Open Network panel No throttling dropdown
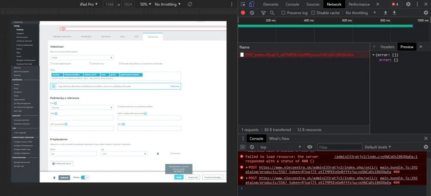This screenshot has height=196, width=431. point(361,12)
